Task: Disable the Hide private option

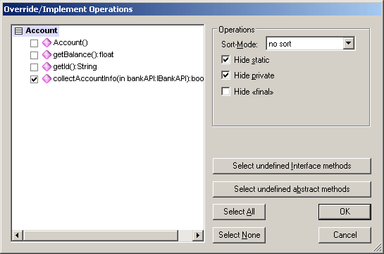Action: (x=225, y=75)
